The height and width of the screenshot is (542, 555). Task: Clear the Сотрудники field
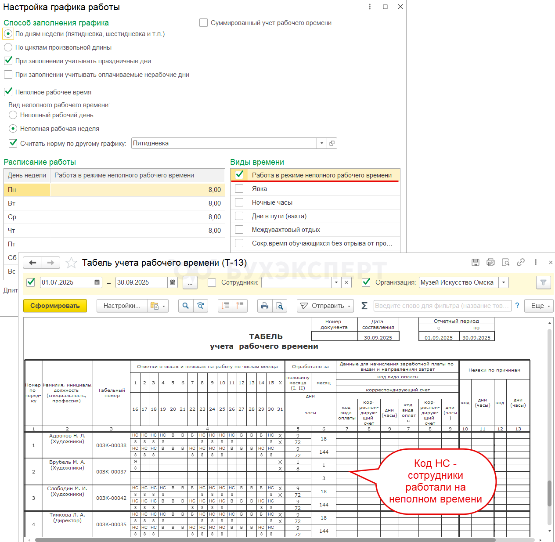[346, 282]
